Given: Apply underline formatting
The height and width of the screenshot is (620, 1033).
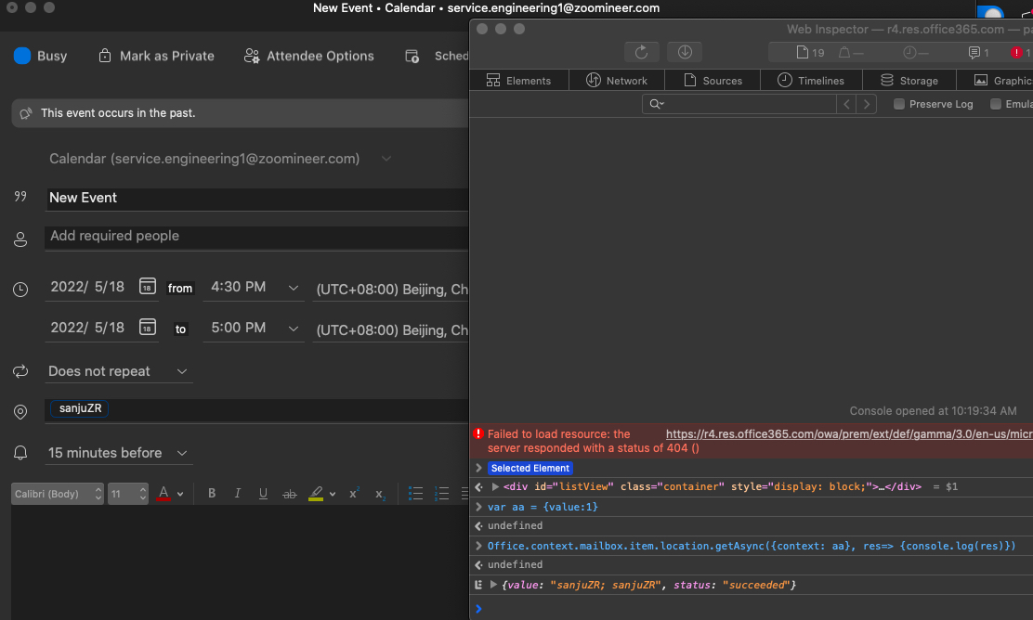Looking at the screenshot, I should coord(263,493).
